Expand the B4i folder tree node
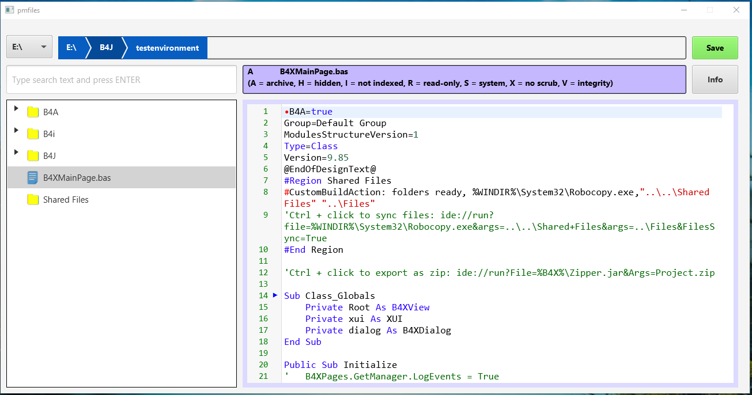 [x=16, y=130]
